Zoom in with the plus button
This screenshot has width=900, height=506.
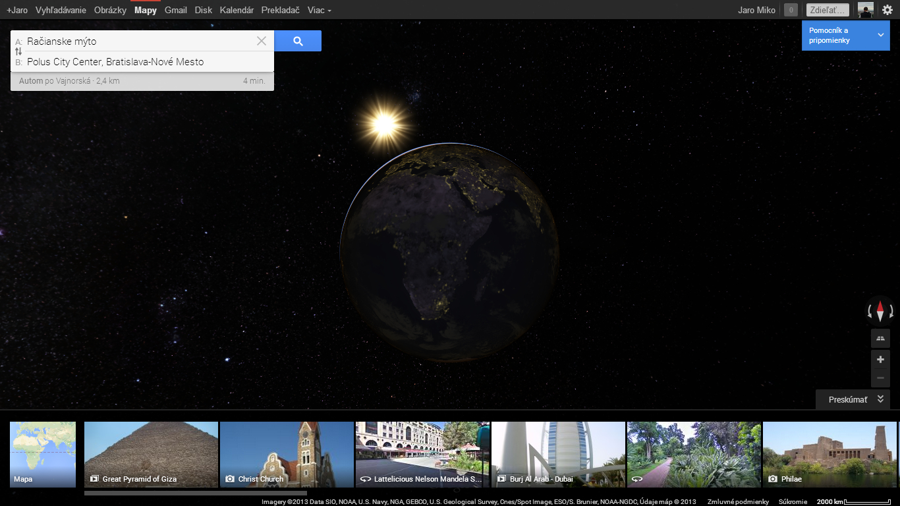(880, 360)
